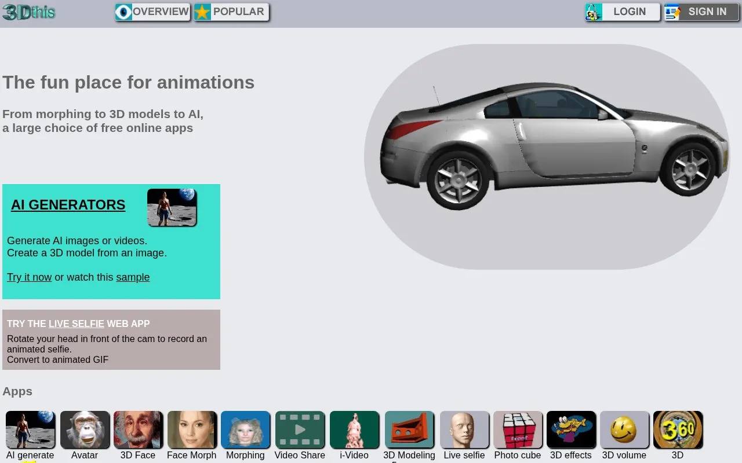The width and height of the screenshot is (742, 463).
Task: Launch the i-Video app icon
Action: click(x=354, y=429)
